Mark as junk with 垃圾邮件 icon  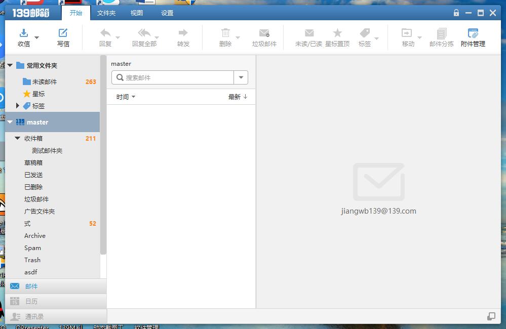click(264, 33)
